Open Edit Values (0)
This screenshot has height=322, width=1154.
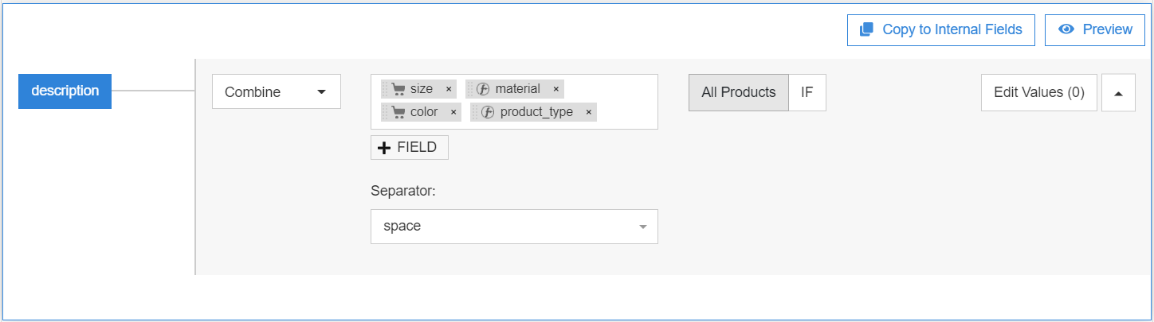coord(1039,92)
